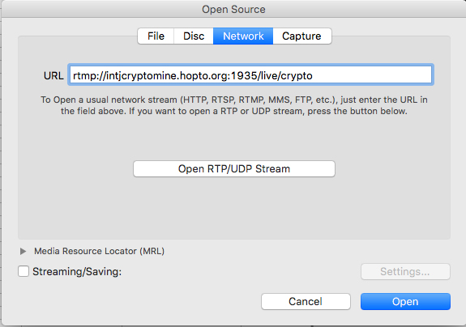This screenshot has height=327, width=466.
Task: Click the URL label beside the field
Action: [x=53, y=75]
